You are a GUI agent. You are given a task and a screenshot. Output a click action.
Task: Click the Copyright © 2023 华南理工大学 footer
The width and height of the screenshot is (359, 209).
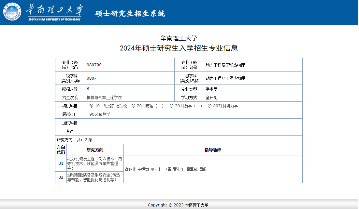[178, 205]
